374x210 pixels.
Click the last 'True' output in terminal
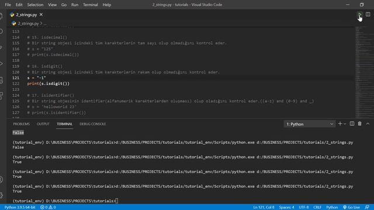click(x=17, y=191)
